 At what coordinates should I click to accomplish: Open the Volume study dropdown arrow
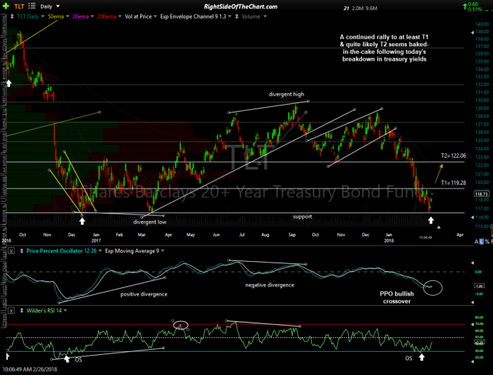click(265, 16)
